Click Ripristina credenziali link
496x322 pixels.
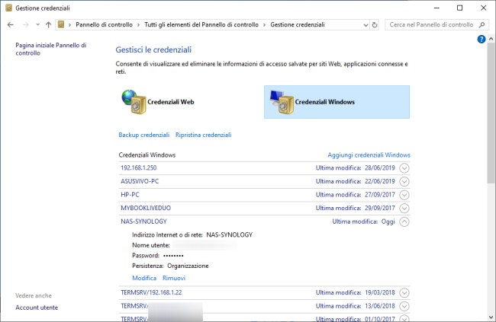click(202, 135)
